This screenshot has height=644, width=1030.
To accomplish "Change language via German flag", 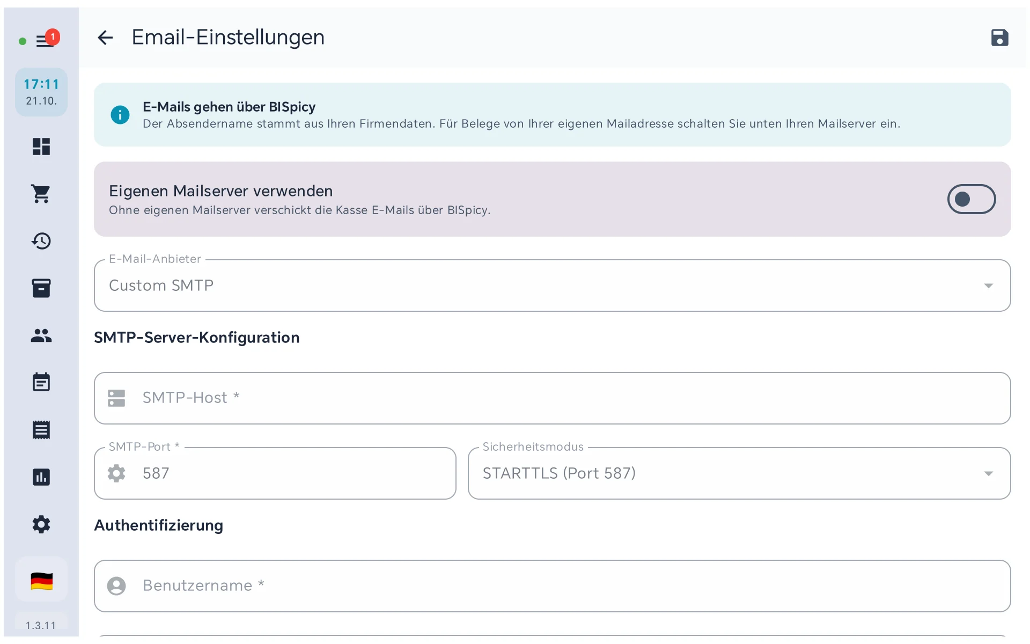I will [41, 581].
